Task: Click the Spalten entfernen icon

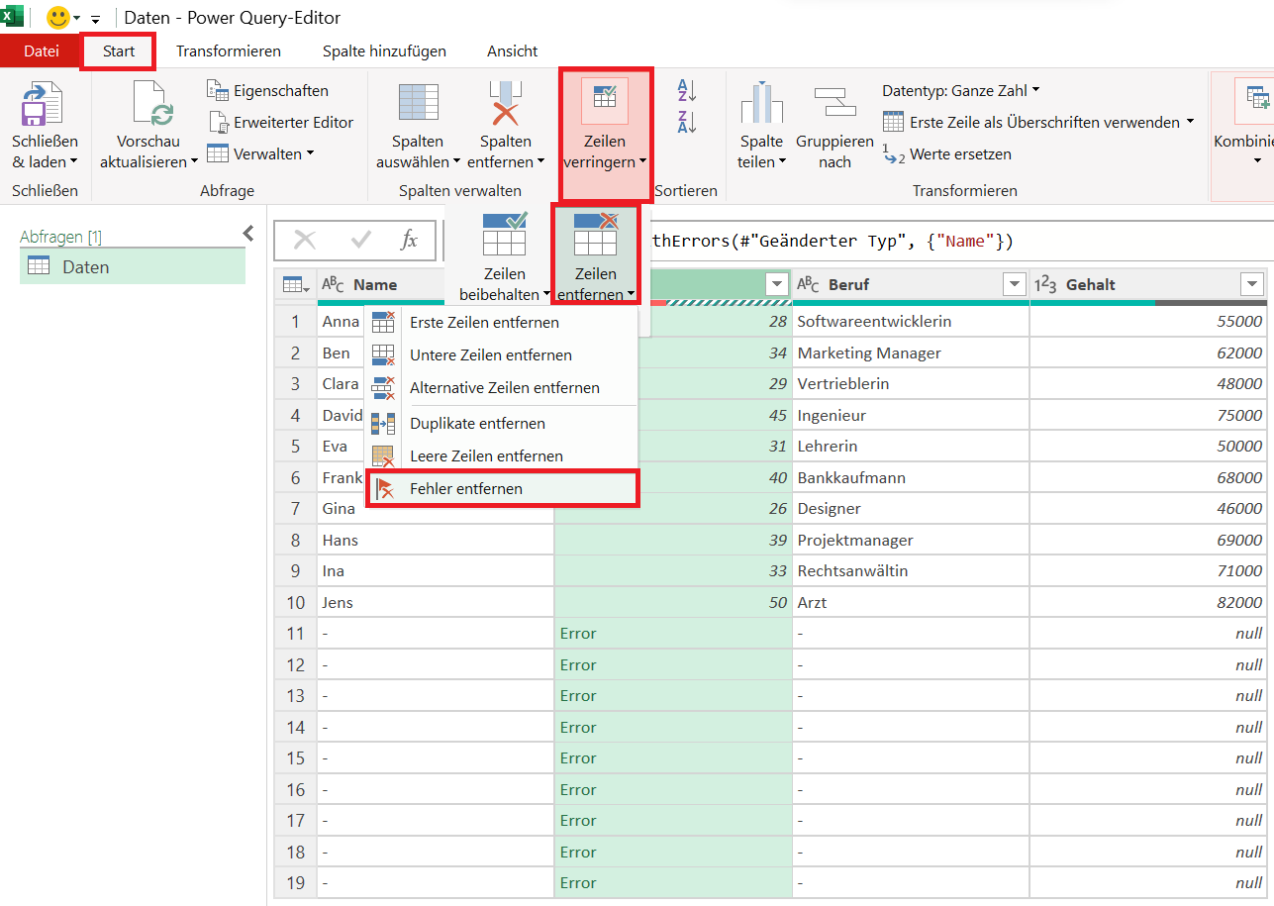Action: [506, 104]
